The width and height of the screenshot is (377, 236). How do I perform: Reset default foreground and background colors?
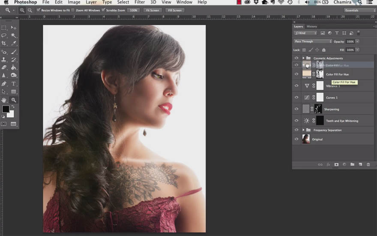pos(3,117)
